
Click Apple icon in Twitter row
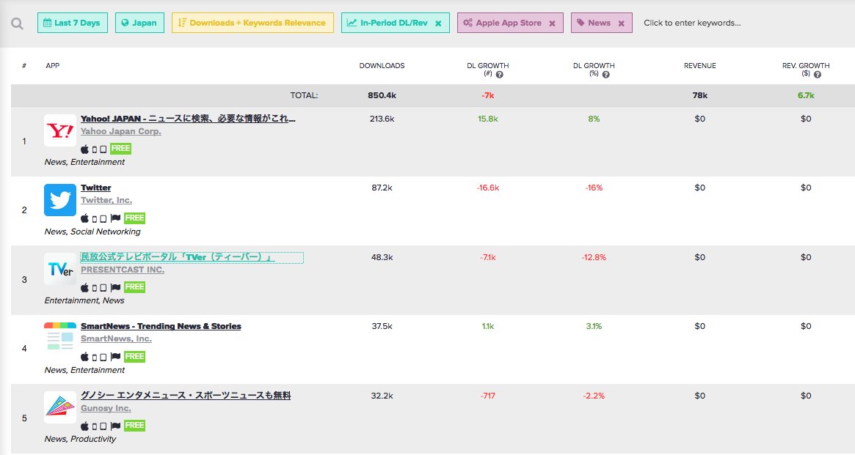click(x=84, y=218)
